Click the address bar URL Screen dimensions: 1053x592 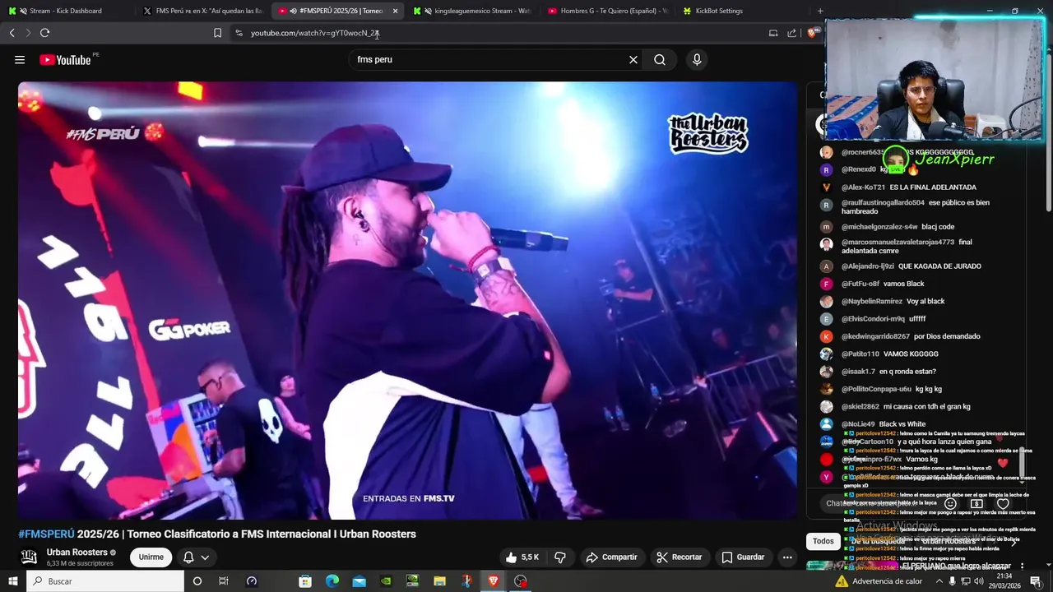point(314,33)
